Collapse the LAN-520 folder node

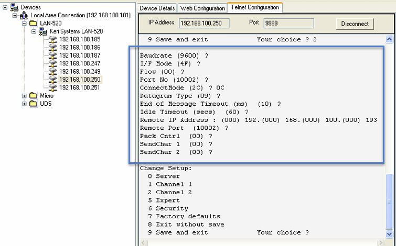pyautogui.click(x=24, y=24)
